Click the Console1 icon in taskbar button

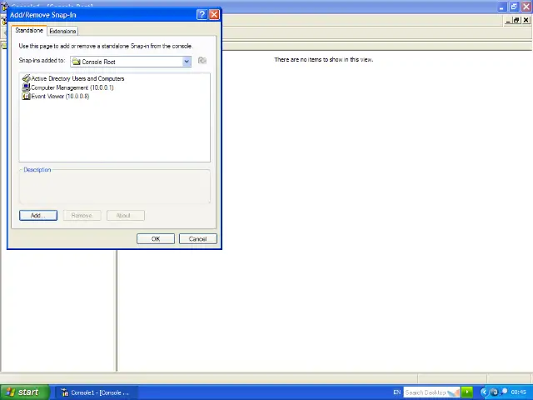tap(65, 392)
